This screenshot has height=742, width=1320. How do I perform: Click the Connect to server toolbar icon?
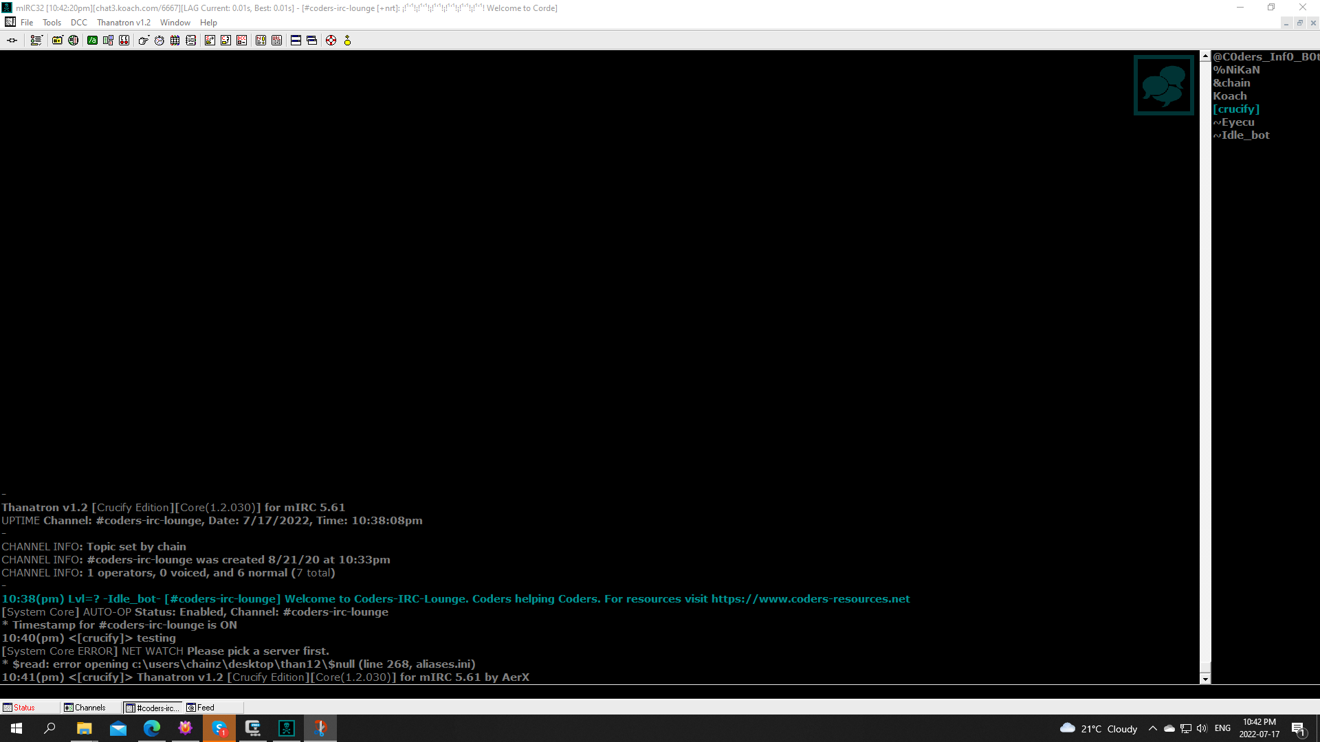(12, 41)
